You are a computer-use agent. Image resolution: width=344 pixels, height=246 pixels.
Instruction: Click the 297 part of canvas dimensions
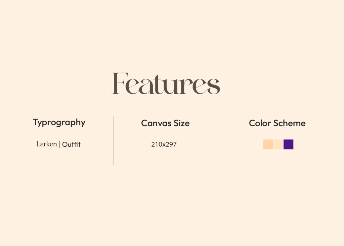pyautogui.click(x=171, y=144)
